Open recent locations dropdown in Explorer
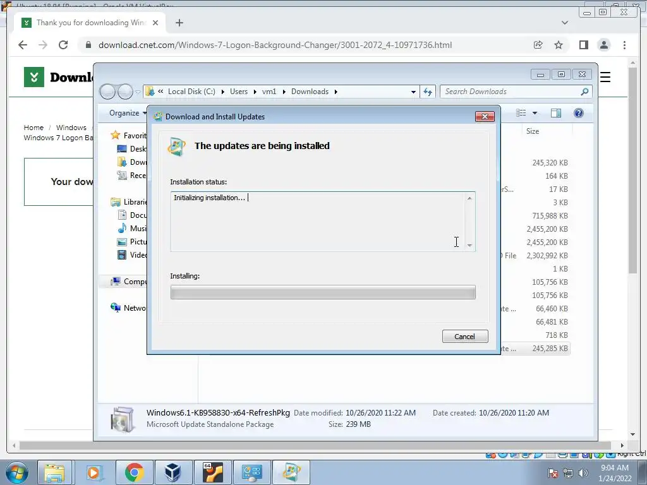This screenshot has width=647, height=485. coord(138,92)
